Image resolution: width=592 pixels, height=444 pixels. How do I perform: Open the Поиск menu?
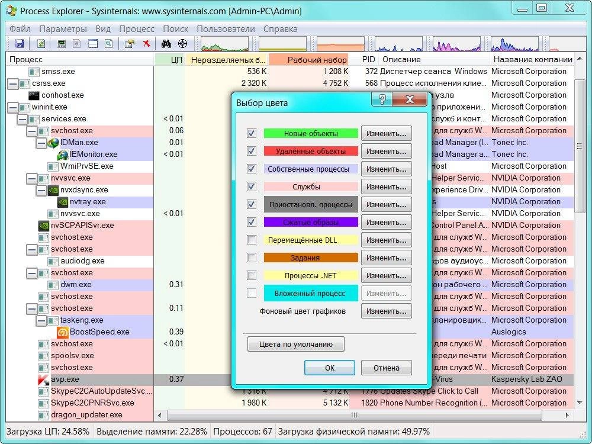pos(176,29)
